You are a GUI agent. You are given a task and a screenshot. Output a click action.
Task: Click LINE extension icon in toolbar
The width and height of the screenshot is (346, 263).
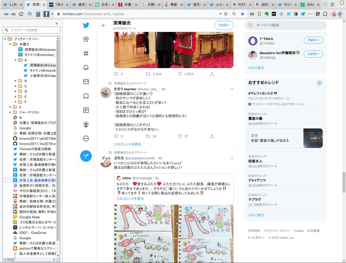click(325, 14)
